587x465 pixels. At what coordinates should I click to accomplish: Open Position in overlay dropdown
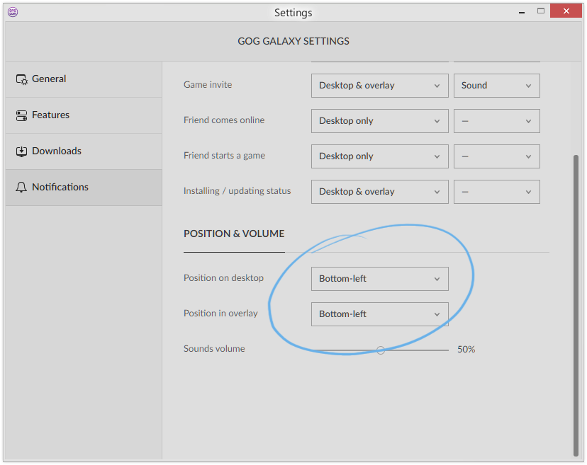[379, 314]
